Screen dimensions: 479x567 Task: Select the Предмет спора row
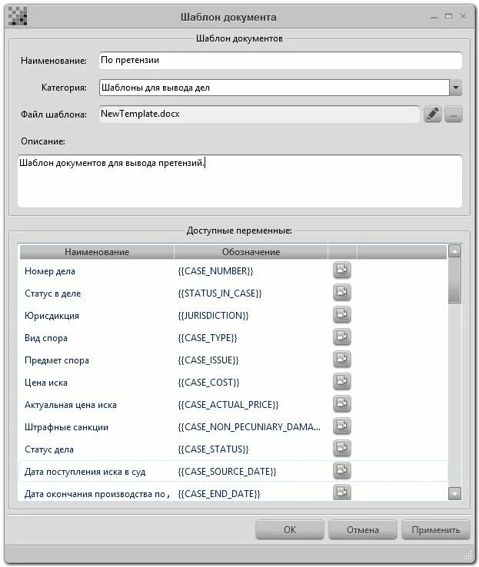[x=233, y=360]
